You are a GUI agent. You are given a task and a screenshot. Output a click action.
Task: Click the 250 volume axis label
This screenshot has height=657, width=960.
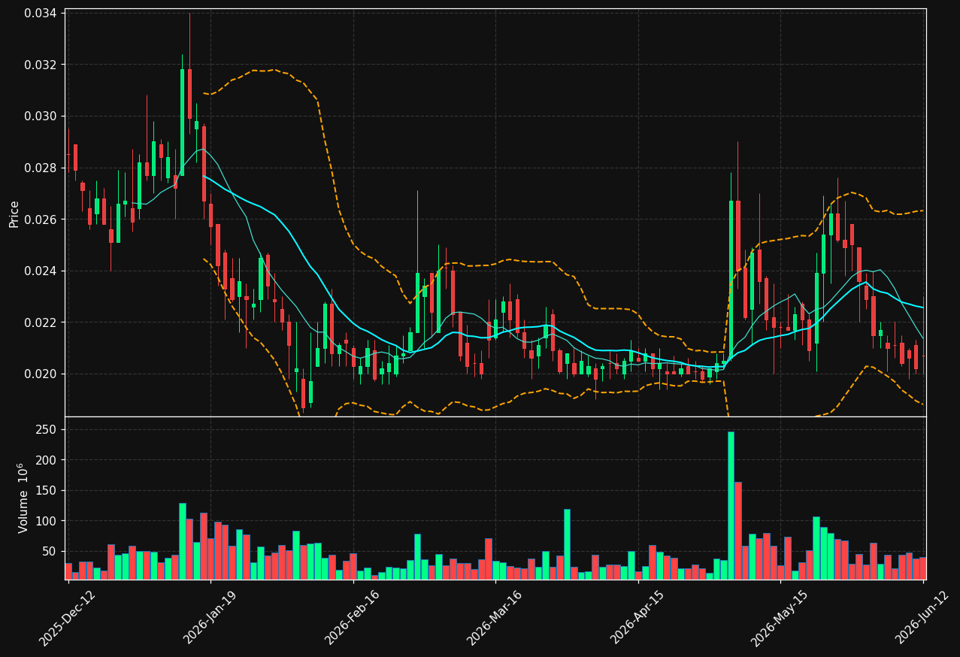coord(45,429)
